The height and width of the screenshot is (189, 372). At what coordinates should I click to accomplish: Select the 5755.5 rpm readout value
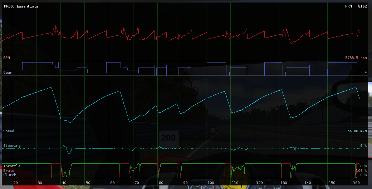coord(356,58)
